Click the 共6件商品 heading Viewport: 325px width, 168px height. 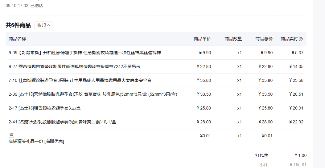pyautogui.click(x=18, y=25)
